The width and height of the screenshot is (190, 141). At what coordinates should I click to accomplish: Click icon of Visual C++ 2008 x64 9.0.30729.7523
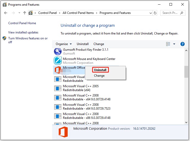click(58, 107)
